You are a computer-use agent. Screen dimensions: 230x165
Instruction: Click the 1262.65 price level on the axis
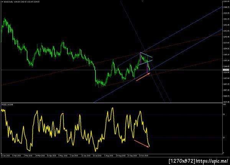(x=226, y=31)
